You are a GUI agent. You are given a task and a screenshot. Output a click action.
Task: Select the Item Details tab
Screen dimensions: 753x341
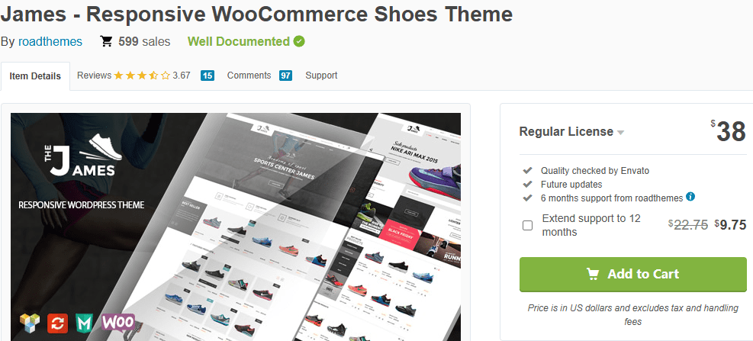35,76
